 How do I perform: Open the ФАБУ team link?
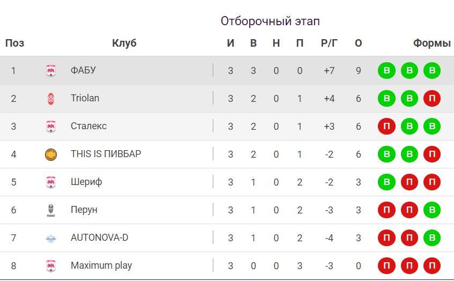83,70
